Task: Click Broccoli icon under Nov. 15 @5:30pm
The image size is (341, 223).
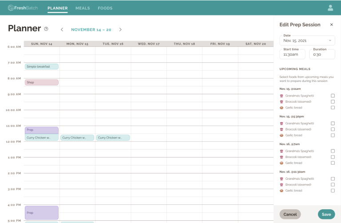Action: tap(282, 129)
